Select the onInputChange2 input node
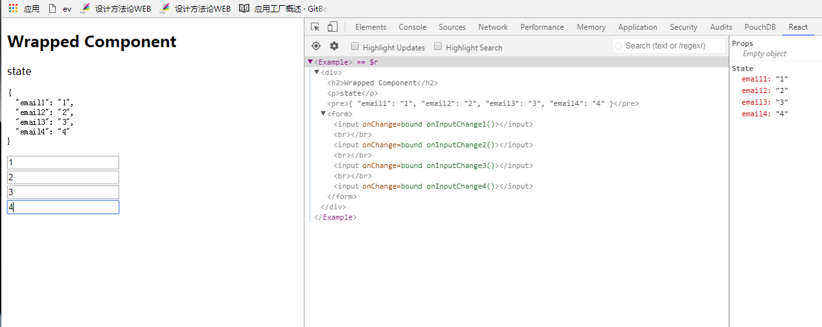The width and height of the screenshot is (822, 327). tap(433, 145)
